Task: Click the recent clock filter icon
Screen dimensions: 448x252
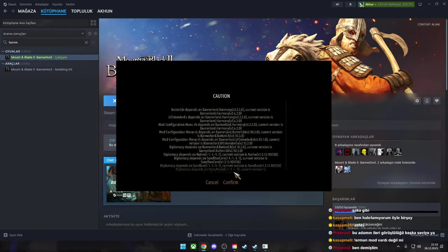Action: pos(90,34)
